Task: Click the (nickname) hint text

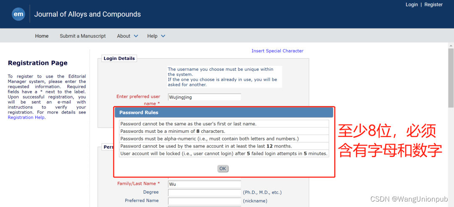Action: click(x=255, y=201)
